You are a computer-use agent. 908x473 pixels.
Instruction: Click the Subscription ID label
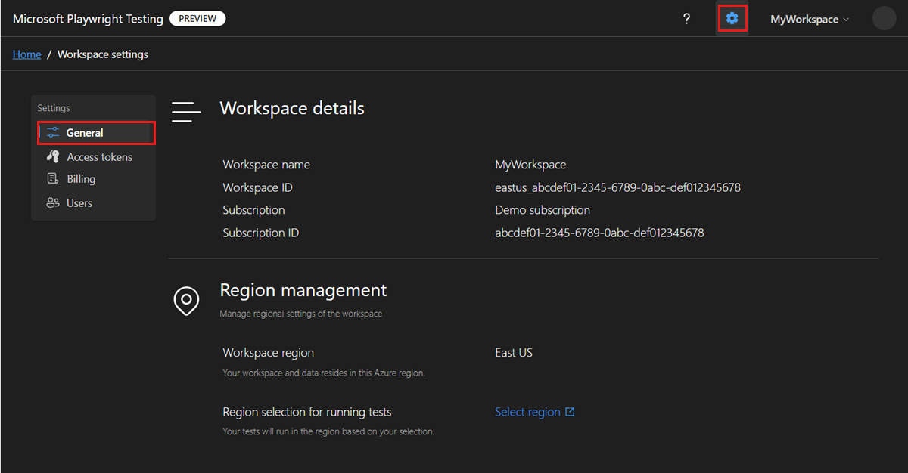tap(260, 233)
